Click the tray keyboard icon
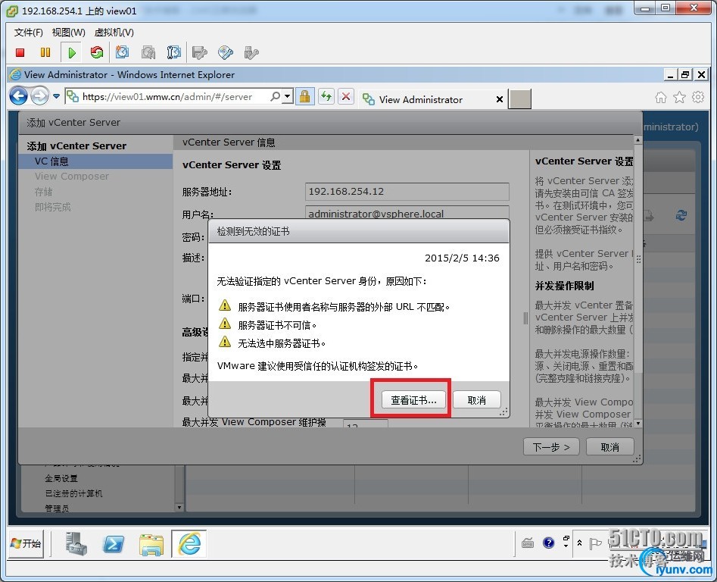This screenshot has width=717, height=582. (528, 543)
